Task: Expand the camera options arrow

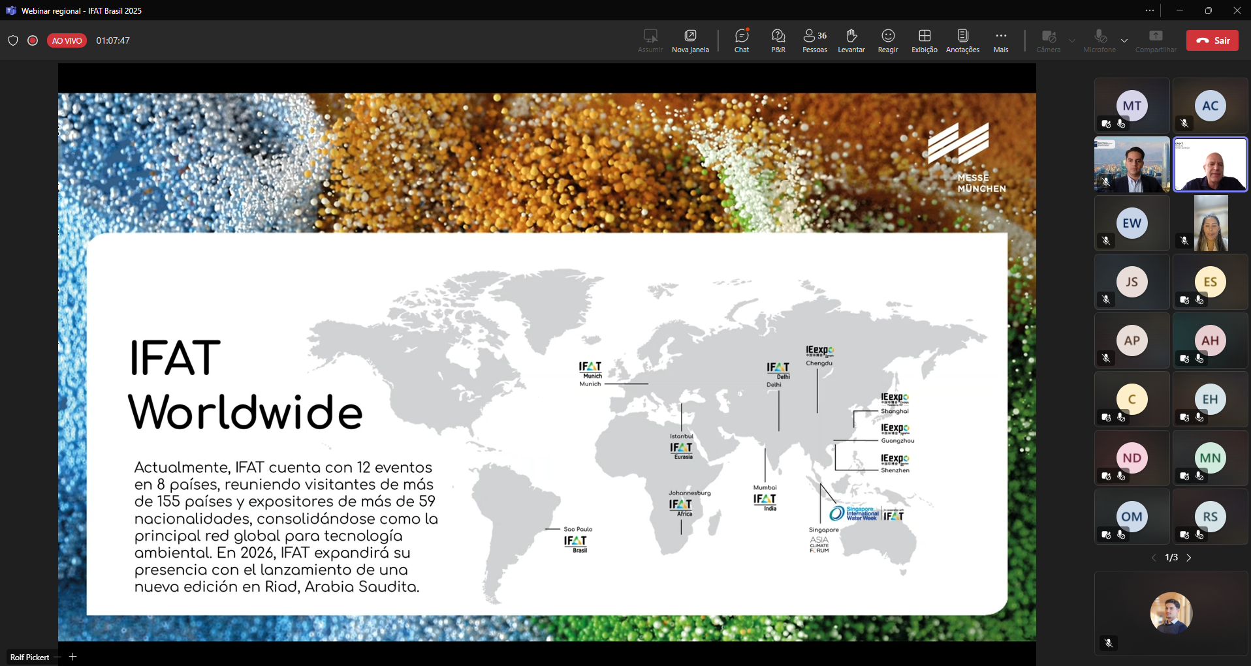Action: click(x=1072, y=40)
